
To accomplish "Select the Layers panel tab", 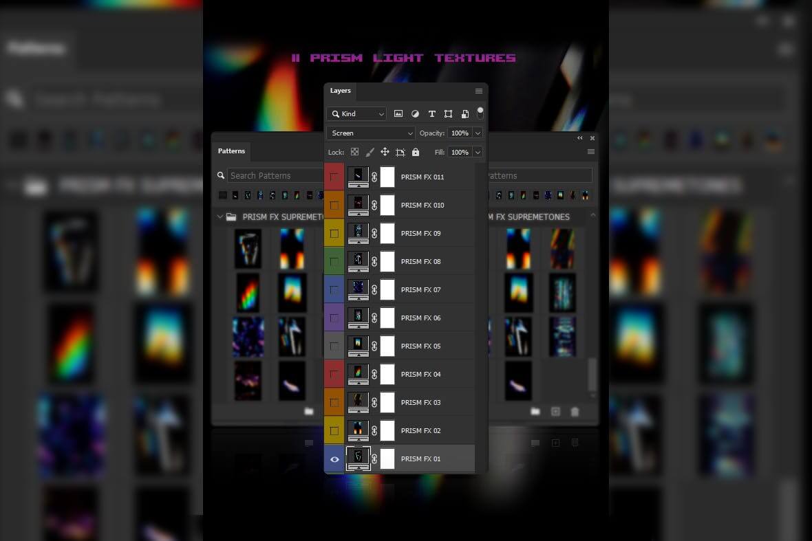I will pyautogui.click(x=340, y=91).
